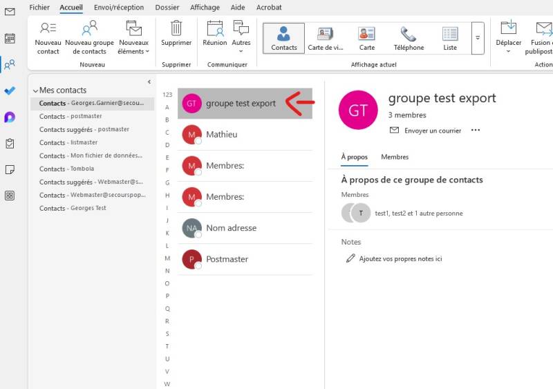Image resolution: width=553 pixels, height=389 pixels.
Task: Select Contacts - Tombola folder
Action: click(93, 169)
